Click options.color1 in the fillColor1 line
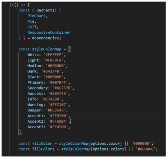The height and width of the screenshot is (158, 167). click(109, 149)
